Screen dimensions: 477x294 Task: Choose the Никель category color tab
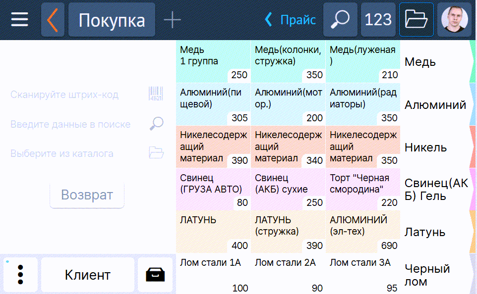[x=436, y=147]
